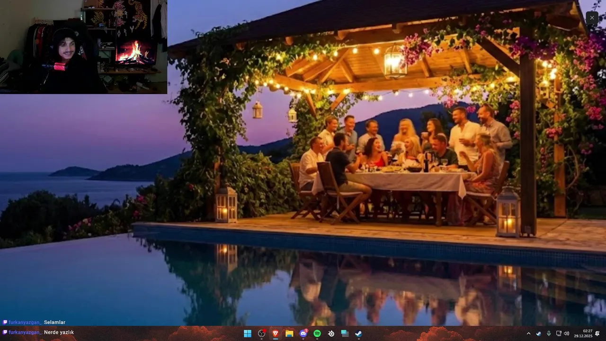Screen dimensions: 606x341
Task: Close the image viewer with X button
Action: [x=592, y=18]
